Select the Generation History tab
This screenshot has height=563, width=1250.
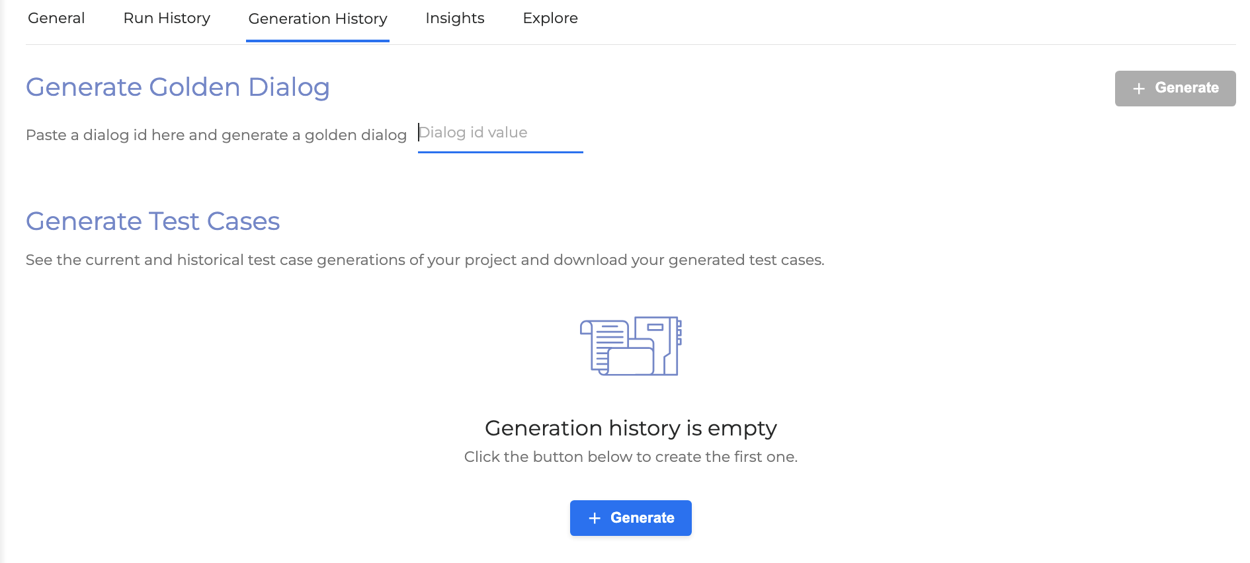tap(317, 19)
